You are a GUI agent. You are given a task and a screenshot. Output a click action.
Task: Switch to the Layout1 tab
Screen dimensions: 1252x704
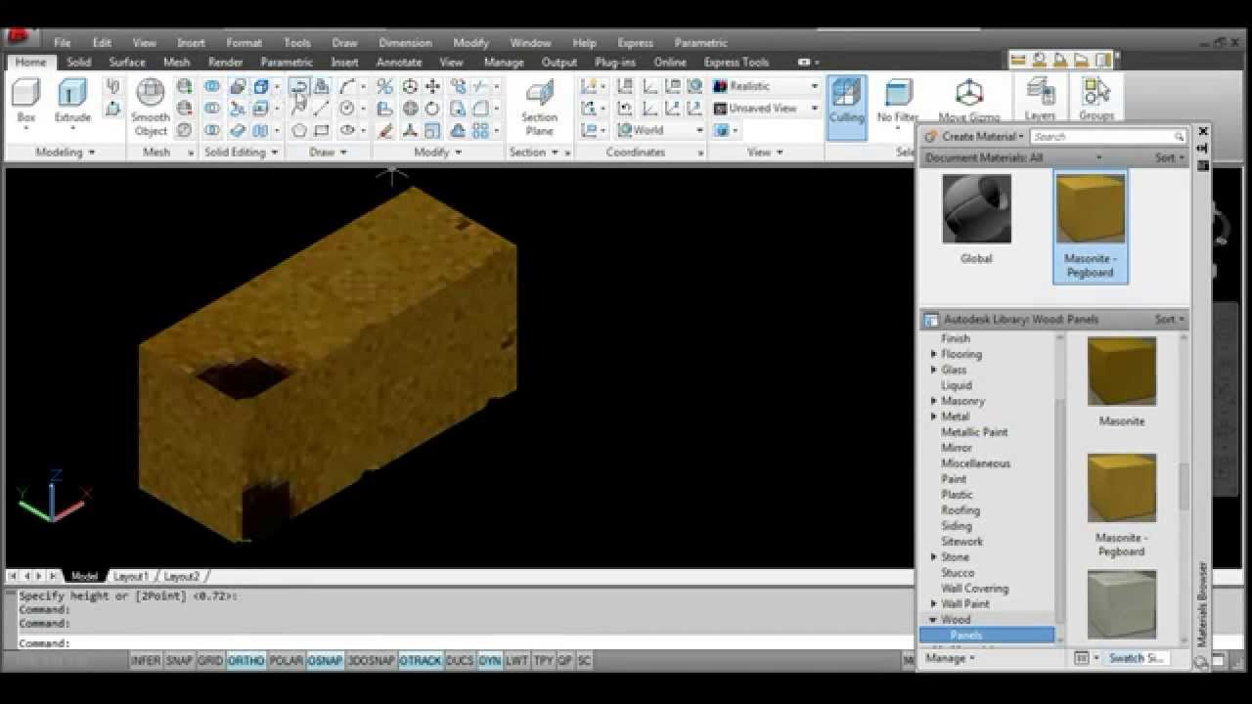pos(130,577)
